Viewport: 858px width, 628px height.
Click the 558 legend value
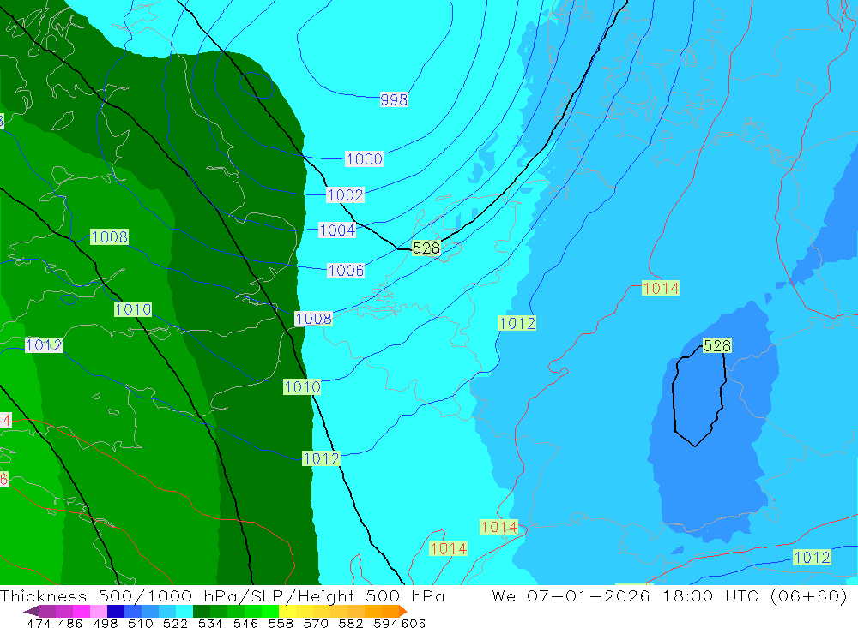281,624
